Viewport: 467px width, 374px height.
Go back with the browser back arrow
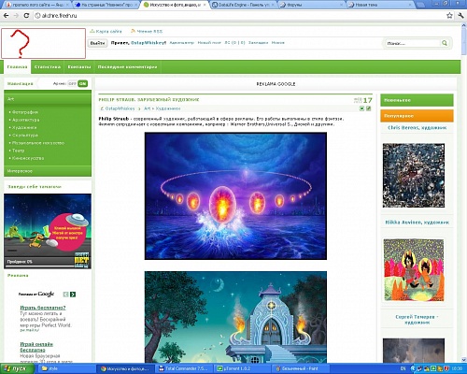coord(6,15)
